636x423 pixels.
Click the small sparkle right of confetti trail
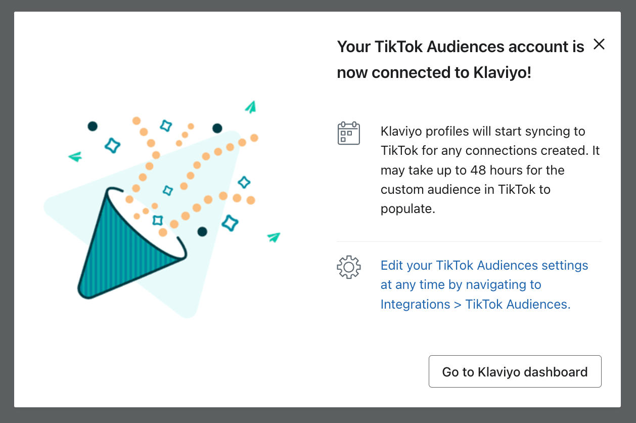[x=244, y=182]
